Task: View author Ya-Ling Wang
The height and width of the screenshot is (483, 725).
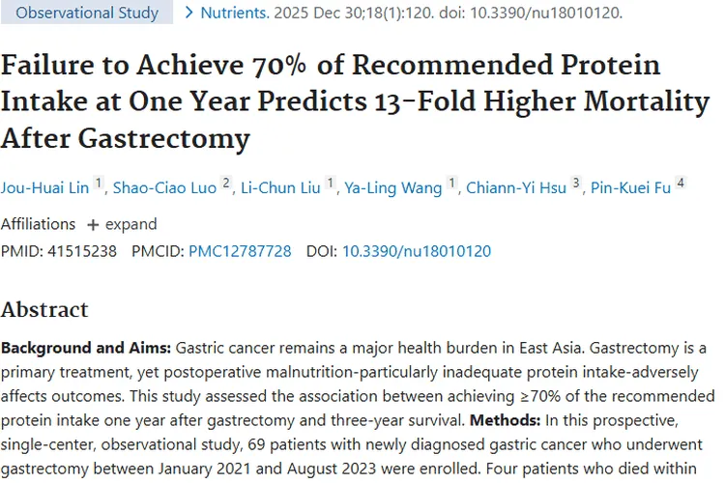Action: pyautogui.click(x=393, y=187)
